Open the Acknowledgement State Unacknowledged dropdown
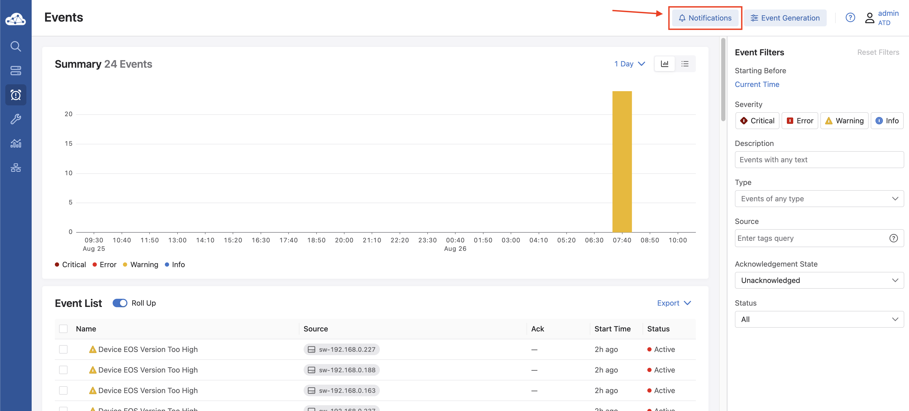909x411 pixels. point(819,280)
